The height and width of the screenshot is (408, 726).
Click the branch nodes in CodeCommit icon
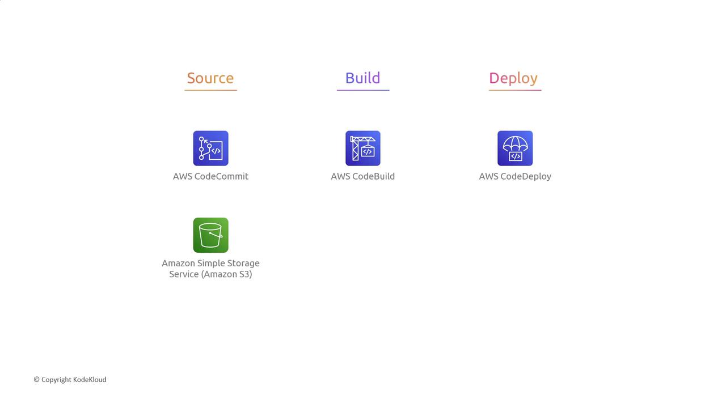click(x=202, y=148)
